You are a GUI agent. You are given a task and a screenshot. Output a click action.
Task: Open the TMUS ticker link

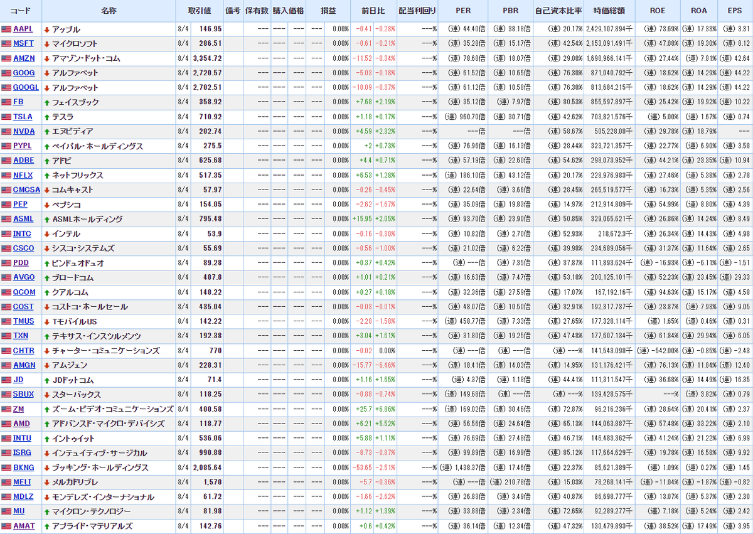(24, 321)
